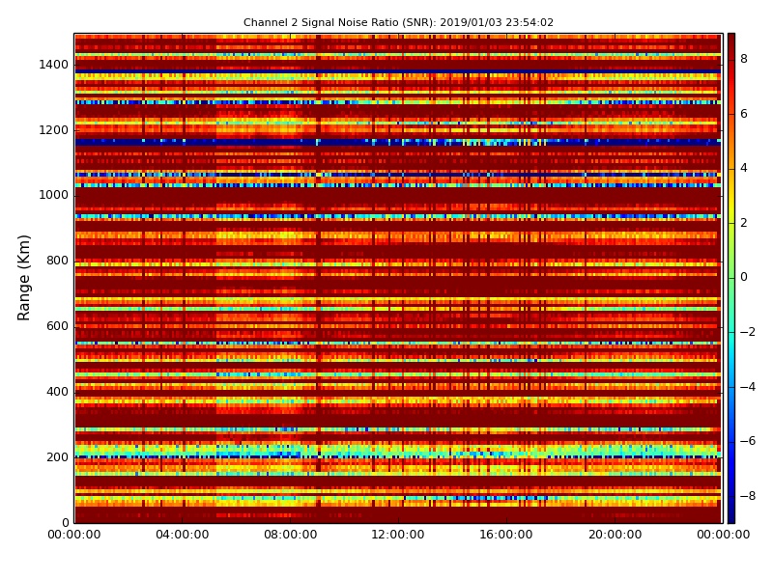Click the 12:00:00 time tick label
Viewport: 773px width, 579px height.
click(x=398, y=535)
